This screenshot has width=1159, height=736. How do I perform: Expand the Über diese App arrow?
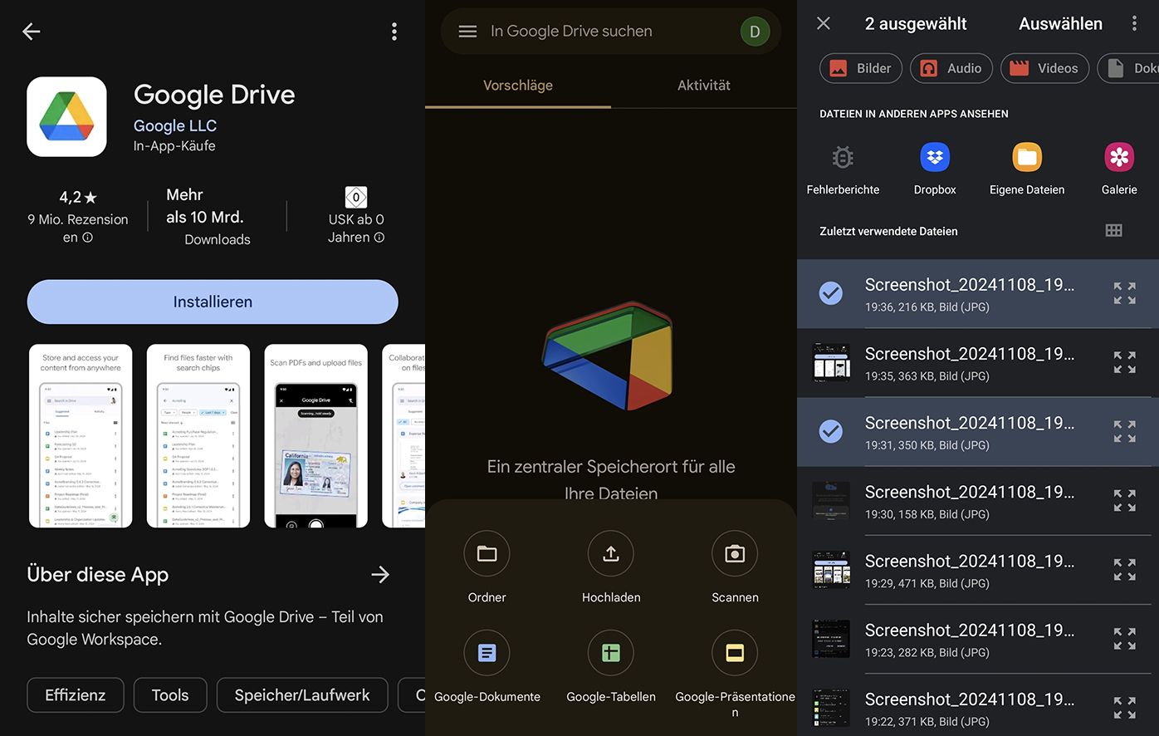[380, 575]
